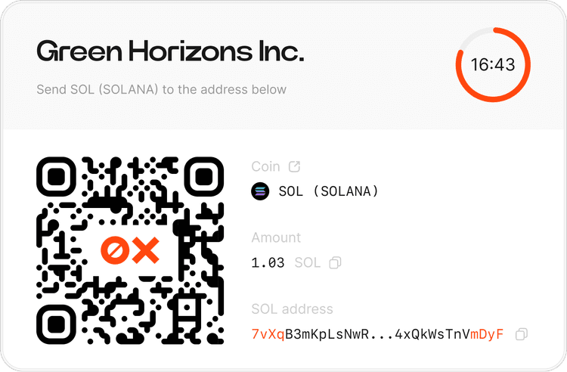The width and height of the screenshot is (567, 372).
Task: Copy the SOL wallet address
Action: coord(521,334)
